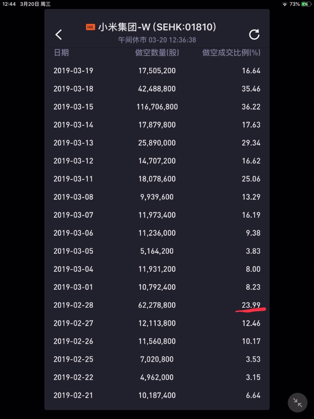
Task: Tap the 5,164,200 short volume value
Action: pos(157,251)
